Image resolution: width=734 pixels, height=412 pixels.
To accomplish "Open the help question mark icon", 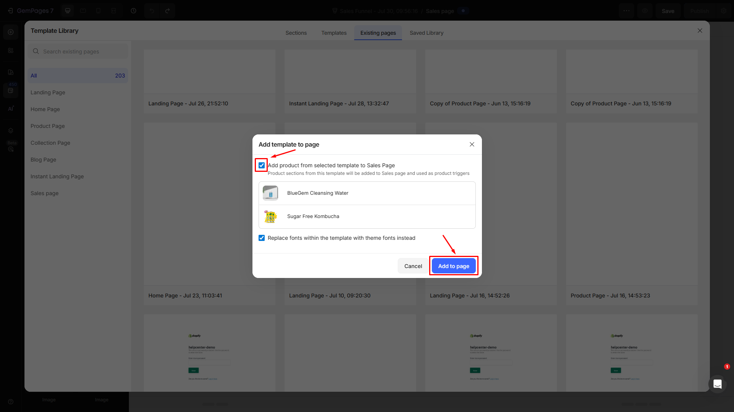I will click(x=11, y=402).
